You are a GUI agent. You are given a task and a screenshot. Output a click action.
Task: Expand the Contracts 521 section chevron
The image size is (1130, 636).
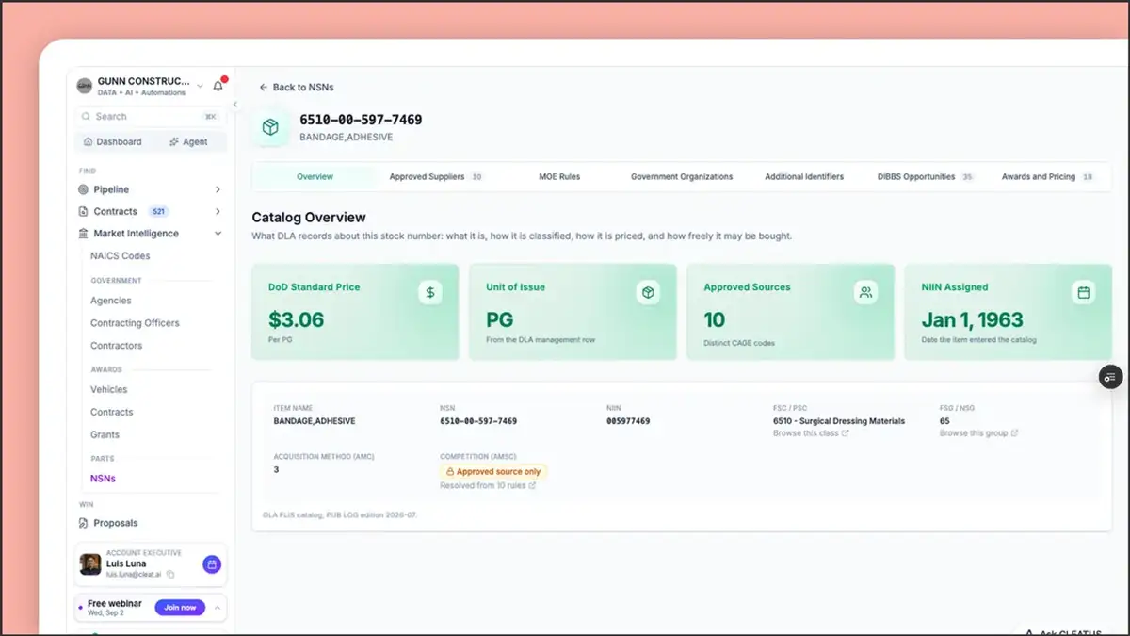pos(218,212)
